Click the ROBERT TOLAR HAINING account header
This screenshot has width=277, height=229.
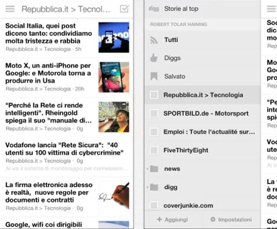click(x=178, y=24)
